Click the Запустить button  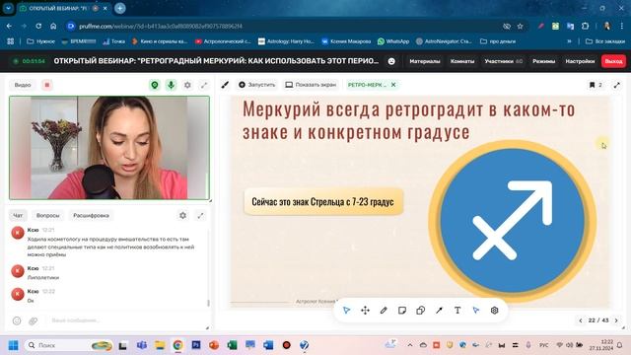pos(256,85)
